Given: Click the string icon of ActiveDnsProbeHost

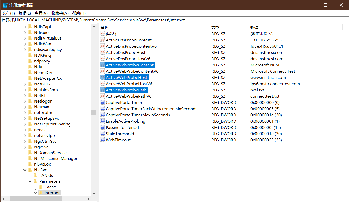Looking at the screenshot, I should tap(103, 52).
